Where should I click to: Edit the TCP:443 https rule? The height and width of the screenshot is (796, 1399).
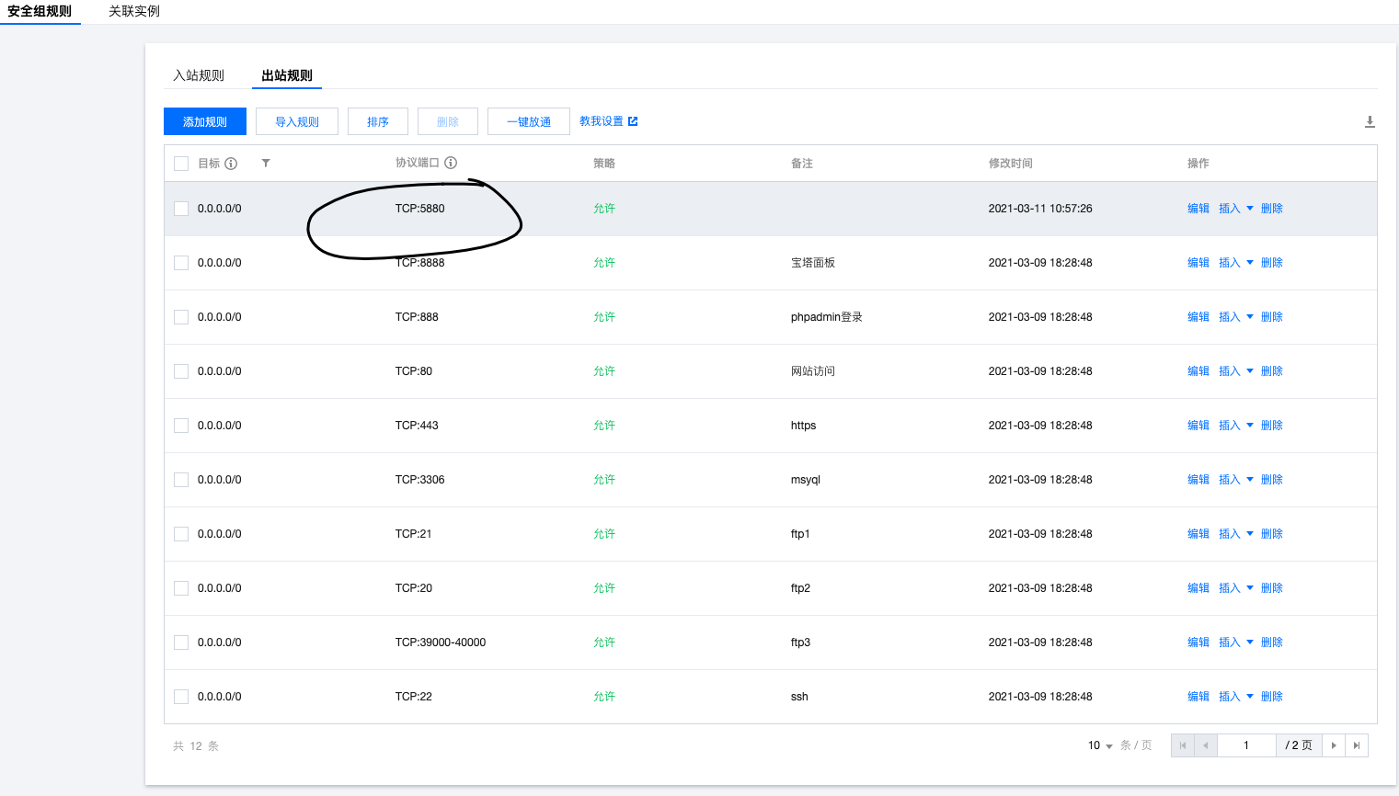[x=1198, y=426]
